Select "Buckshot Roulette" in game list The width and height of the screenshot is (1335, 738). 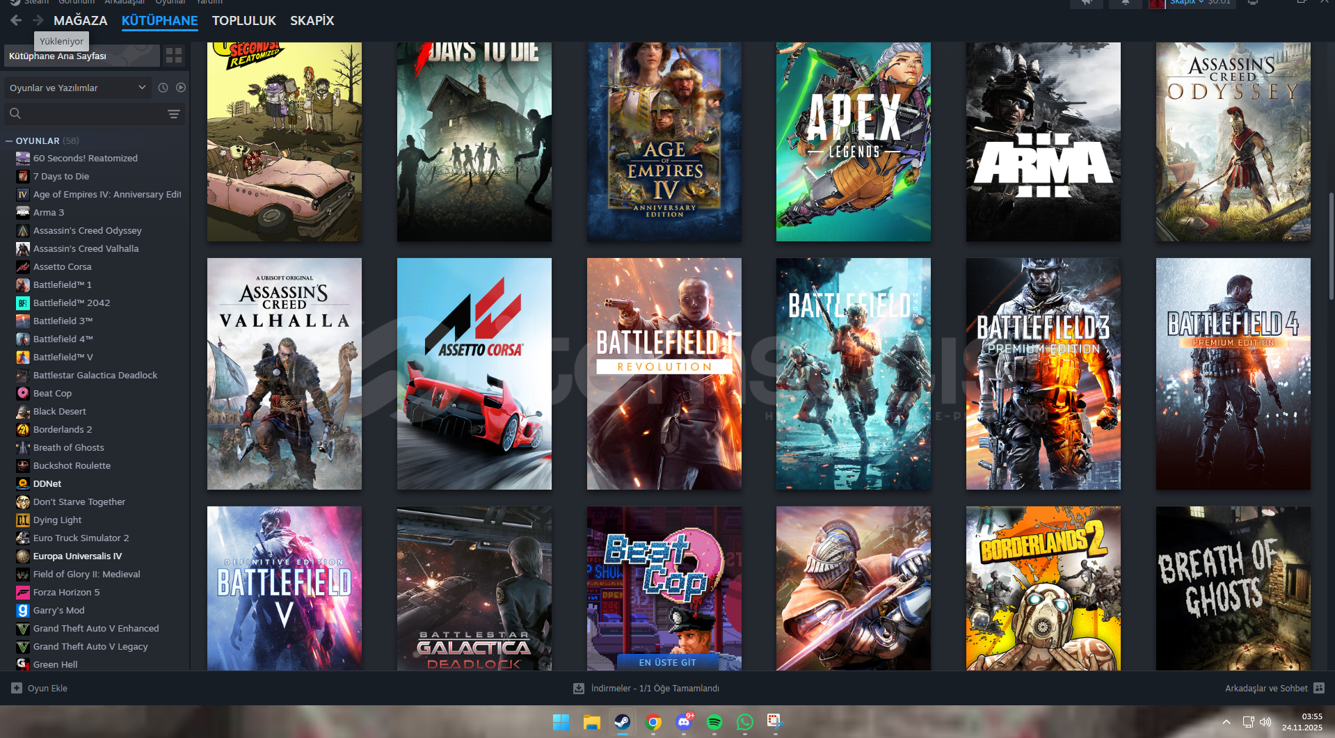(72, 465)
